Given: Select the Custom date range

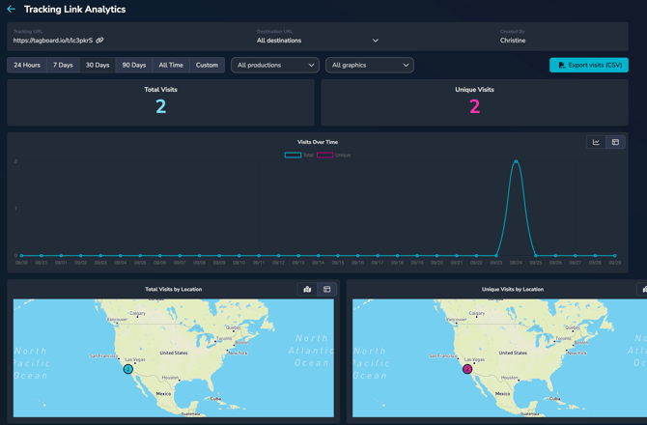Looking at the screenshot, I should [207, 65].
